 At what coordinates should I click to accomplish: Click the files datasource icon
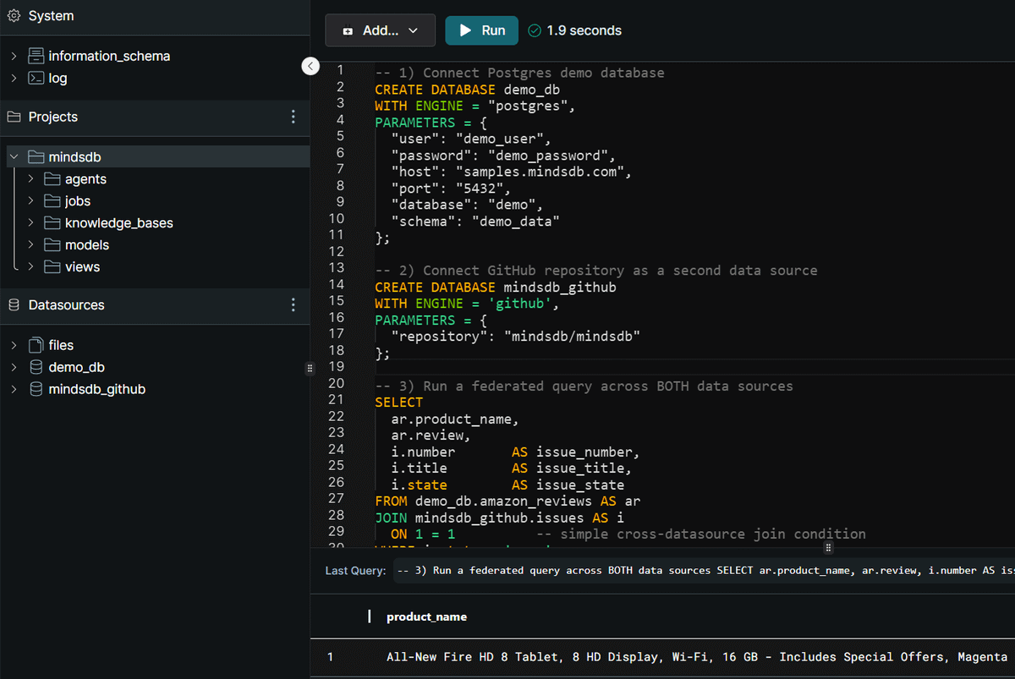pos(36,345)
